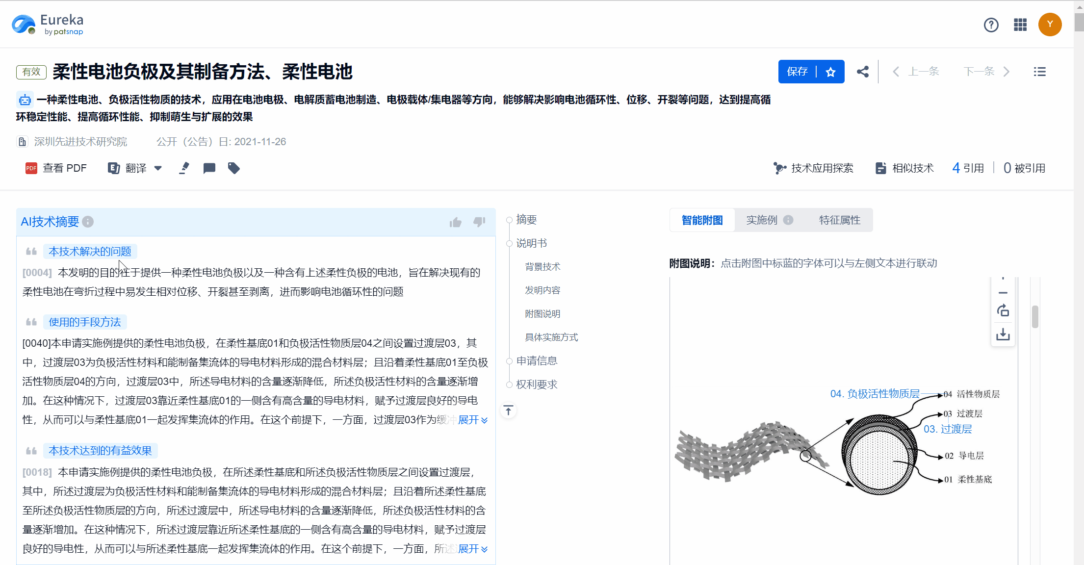Switch to the 特征属性 tab
The height and width of the screenshot is (565, 1084).
[x=840, y=220]
